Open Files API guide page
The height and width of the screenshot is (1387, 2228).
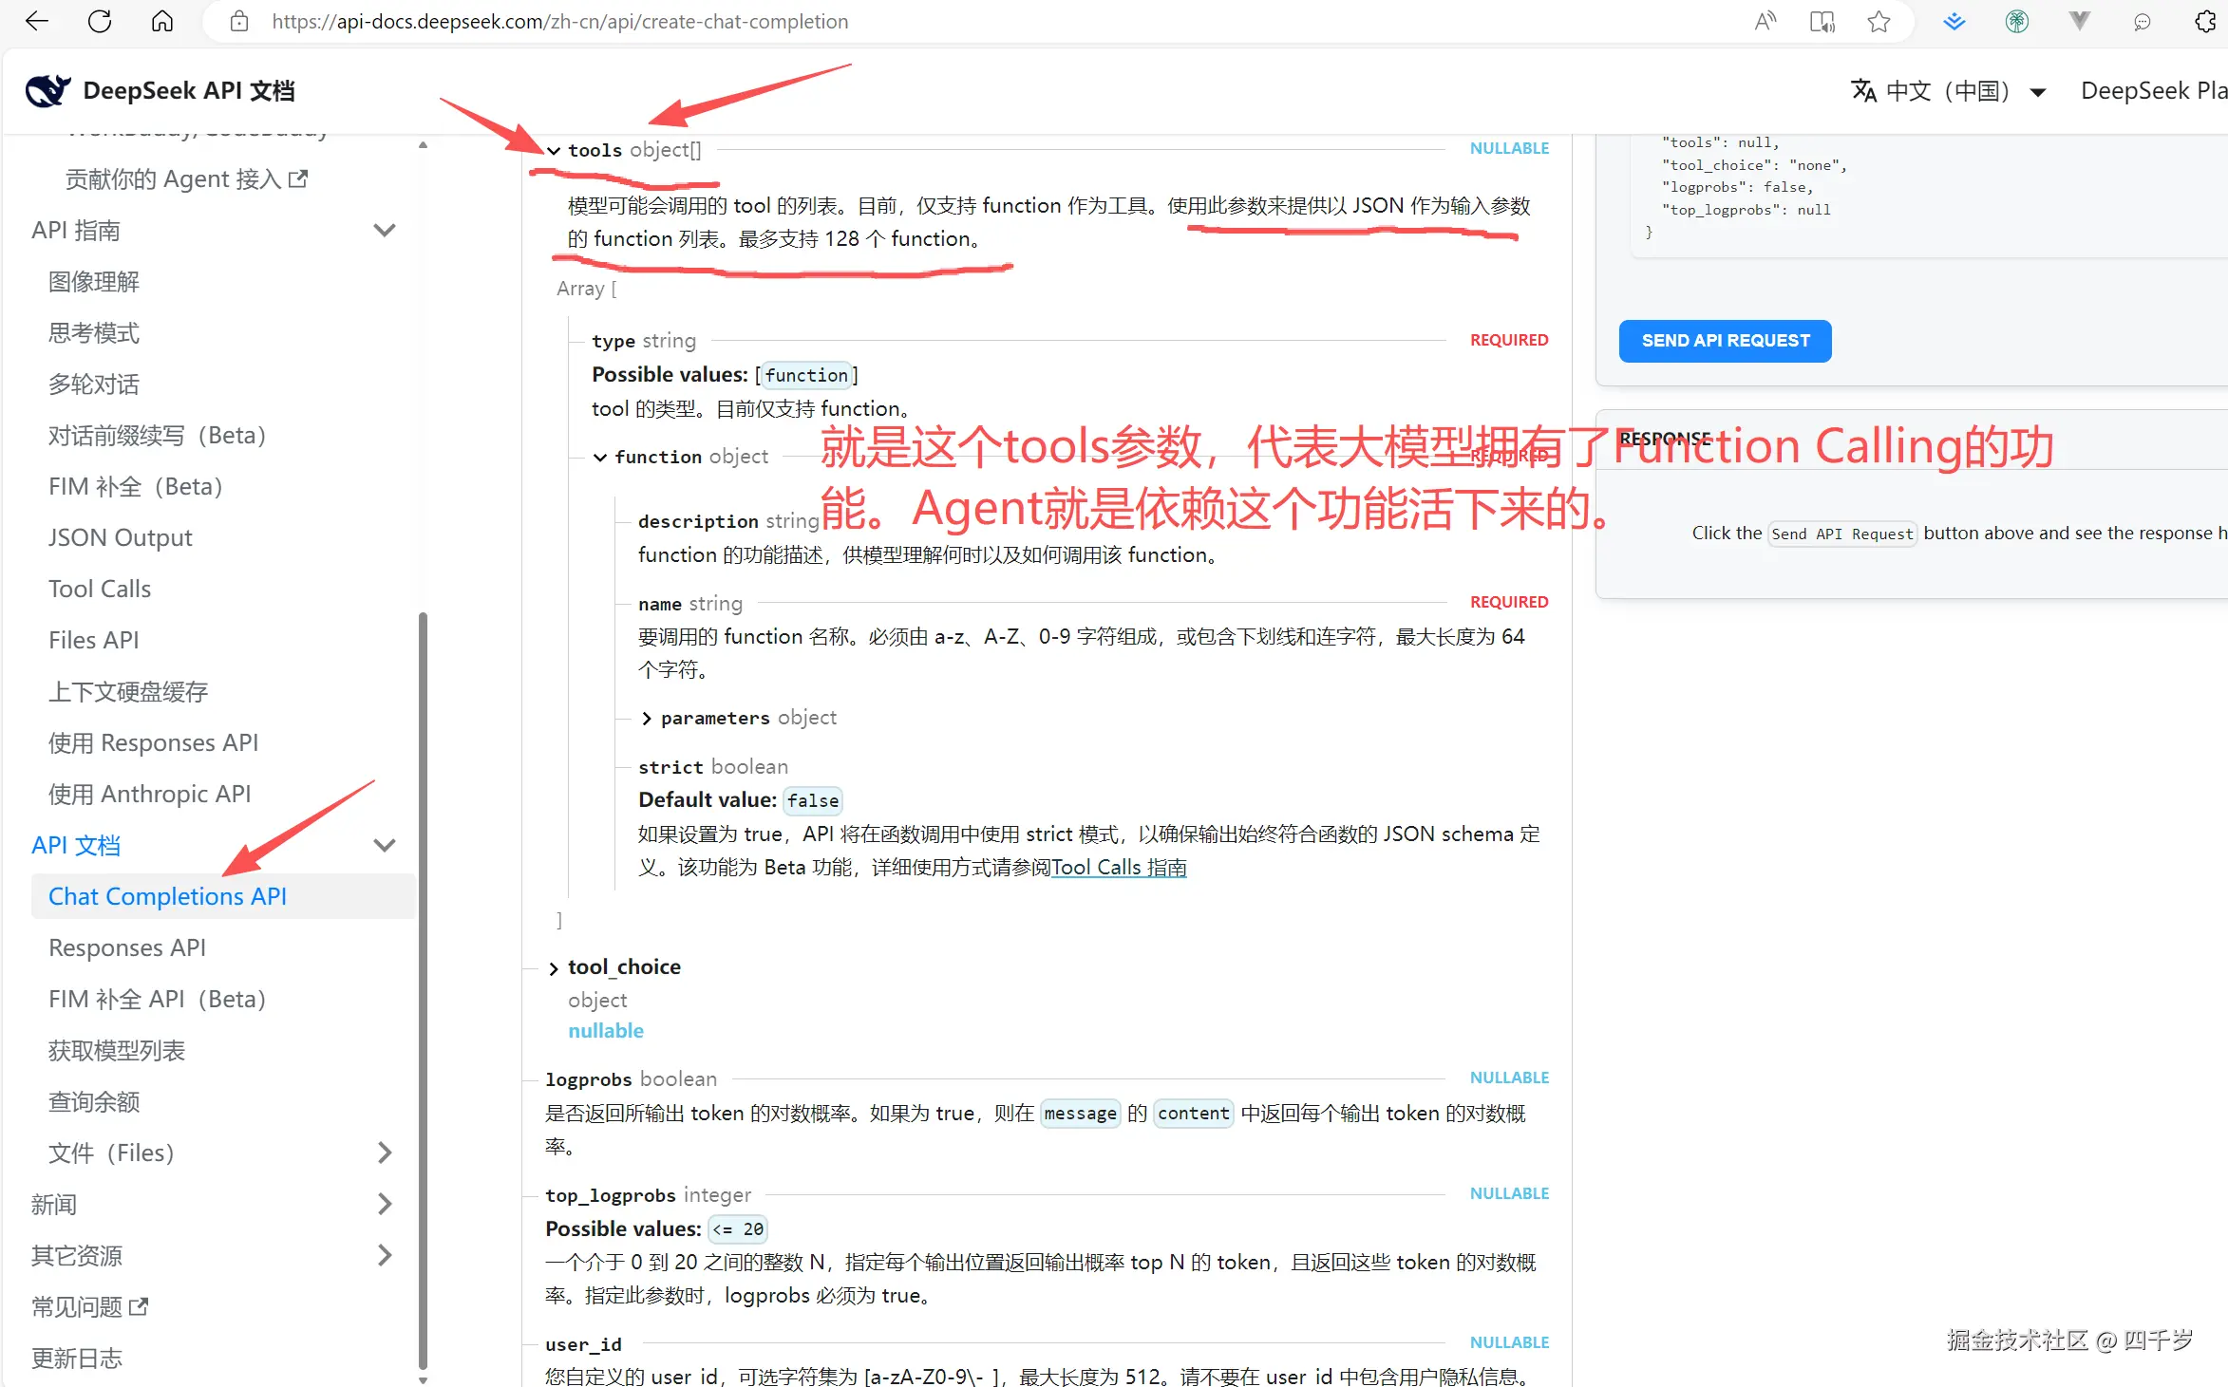coord(94,640)
